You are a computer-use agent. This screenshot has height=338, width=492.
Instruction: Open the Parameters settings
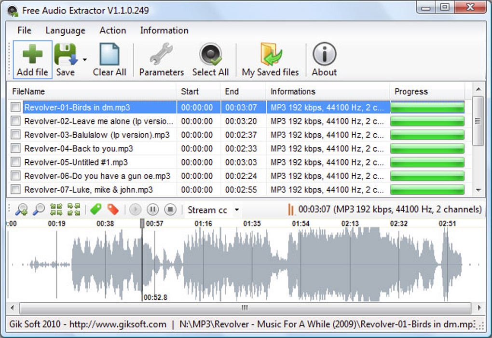(x=161, y=58)
